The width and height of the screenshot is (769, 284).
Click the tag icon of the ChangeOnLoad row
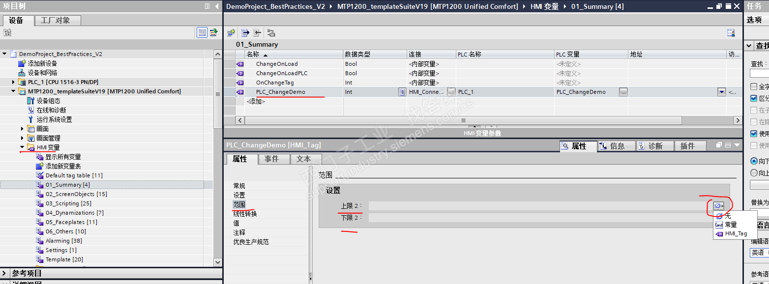point(240,64)
